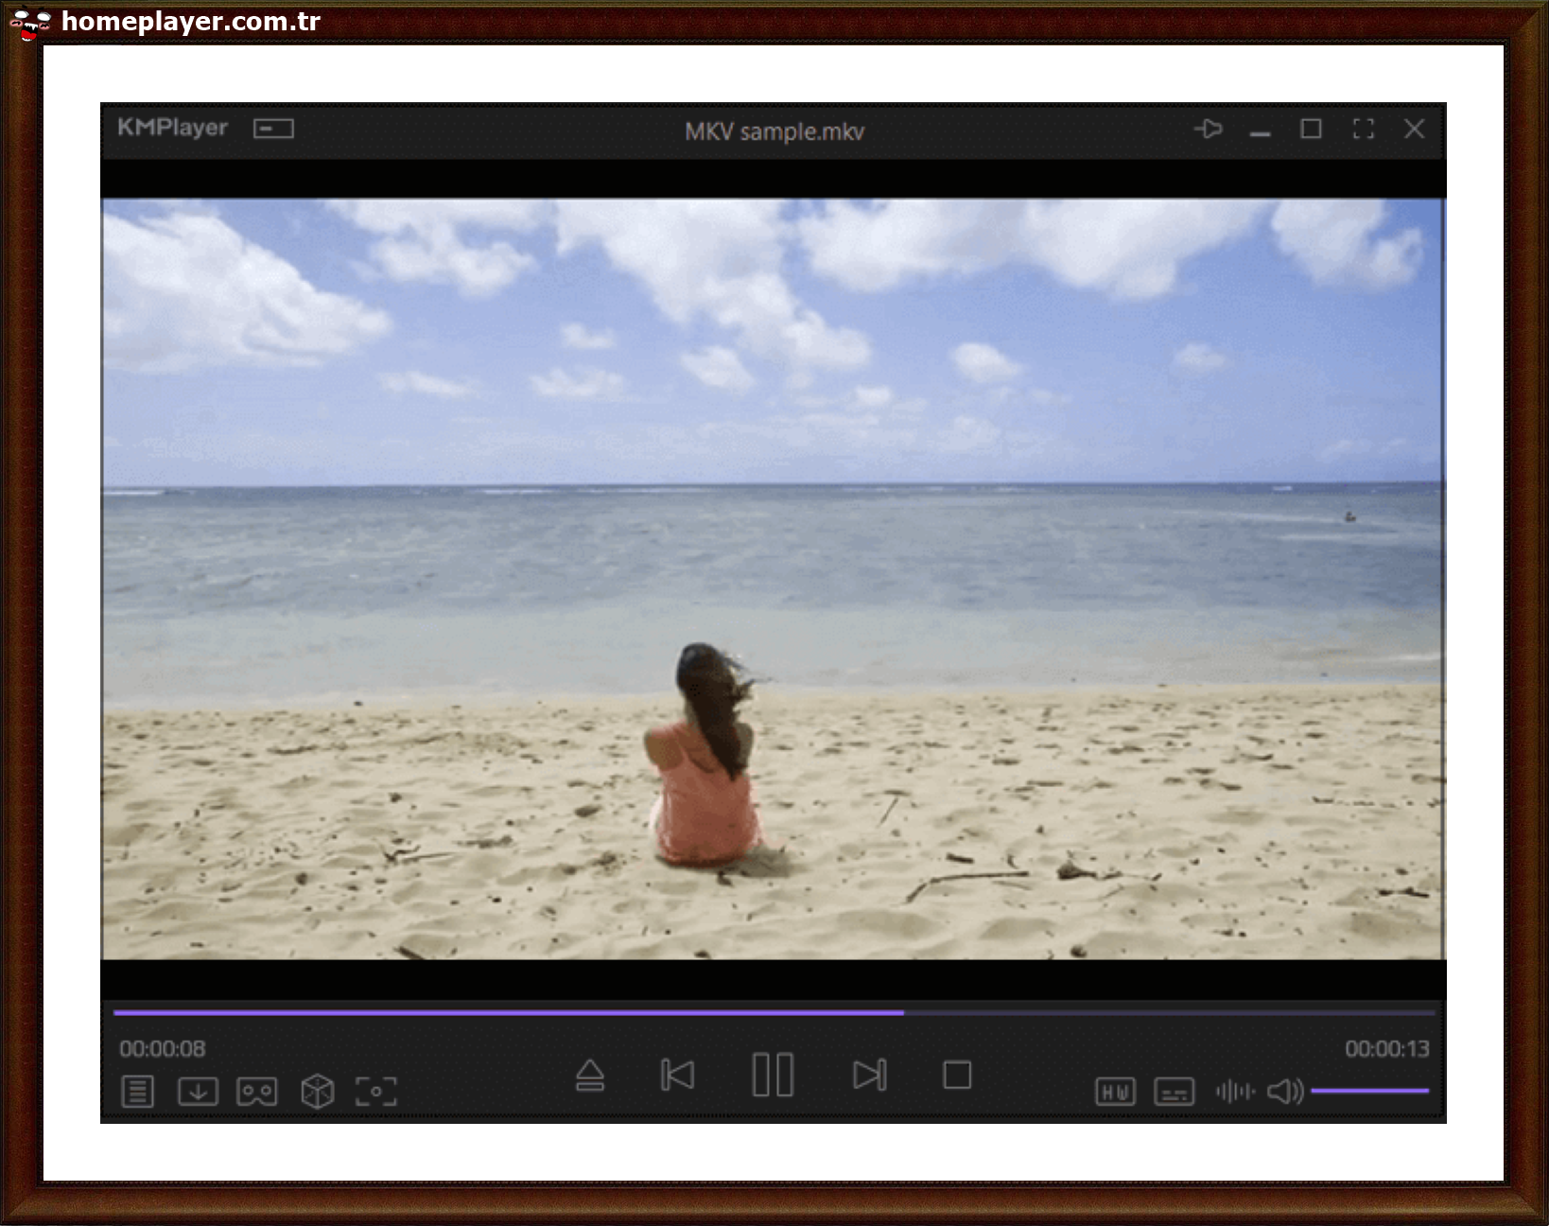The height and width of the screenshot is (1226, 1549).
Task: Enable 3D video mode
Action: (x=317, y=1091)
